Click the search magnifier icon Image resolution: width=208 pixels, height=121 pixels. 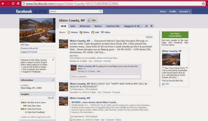click(x=101, y=12)
